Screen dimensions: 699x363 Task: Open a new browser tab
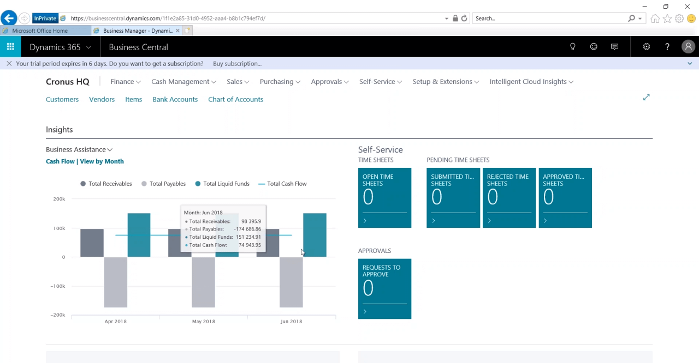click(187, 31)
